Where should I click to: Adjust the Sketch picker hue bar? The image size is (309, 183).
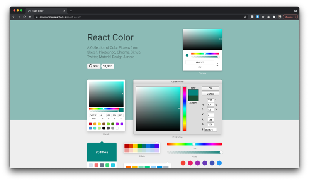pyautogui.click(x=104, y=109)
